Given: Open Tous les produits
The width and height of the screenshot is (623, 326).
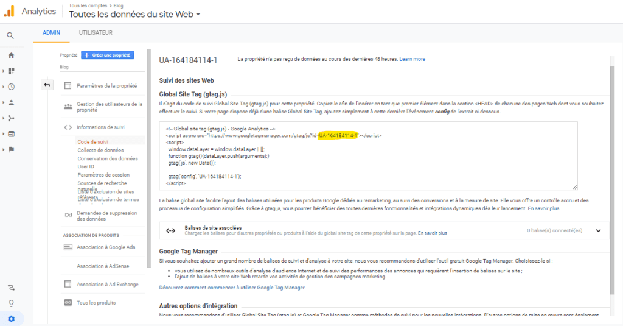Looking at the screenshot, I should point(96,302).
